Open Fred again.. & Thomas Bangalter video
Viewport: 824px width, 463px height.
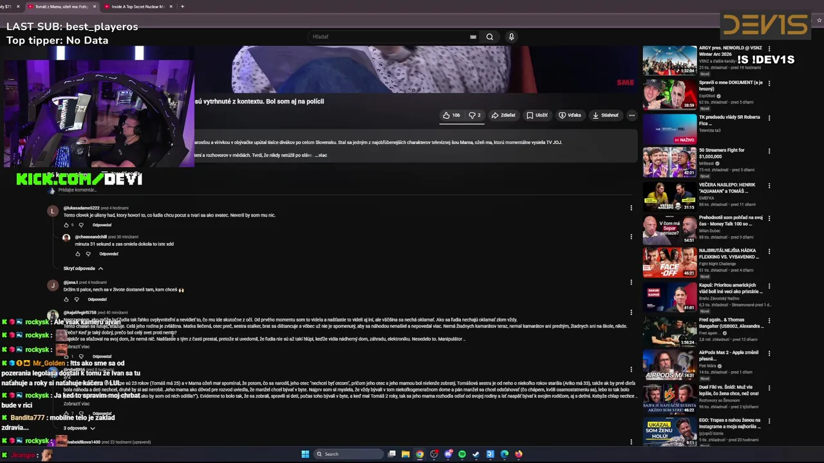click(669, 331)
